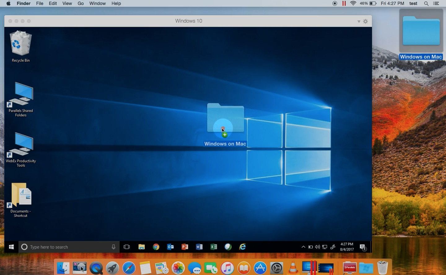This screenshot has width=446, height=275.
Task: Open App Store from the Dock
Action: pyautogui.click(x=260, y=268)
